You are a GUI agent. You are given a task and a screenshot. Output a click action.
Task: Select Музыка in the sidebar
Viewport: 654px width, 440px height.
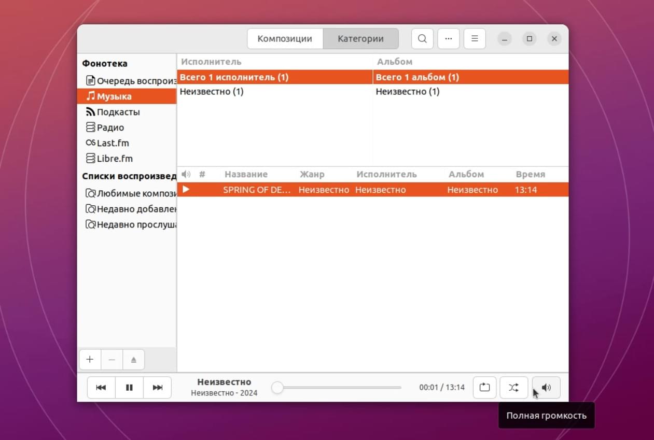(x=127, y=96)
